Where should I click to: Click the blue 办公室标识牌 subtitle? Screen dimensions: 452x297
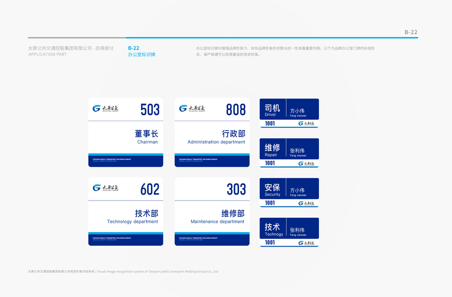pos(142,54)
